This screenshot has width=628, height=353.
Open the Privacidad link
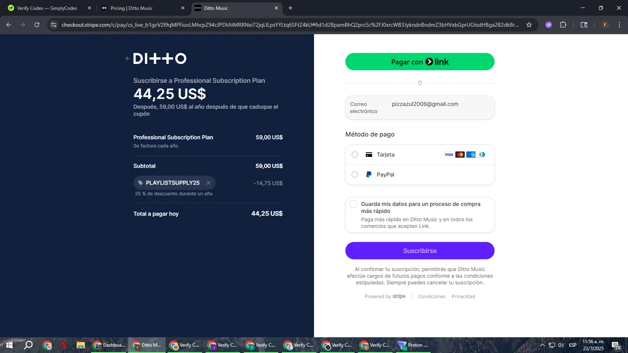tap(463, 297)
